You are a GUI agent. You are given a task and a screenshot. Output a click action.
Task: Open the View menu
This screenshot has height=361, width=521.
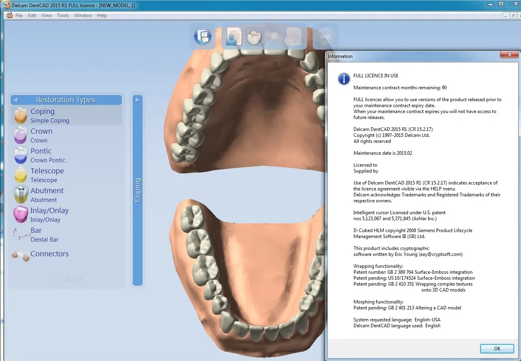[46, 15]
